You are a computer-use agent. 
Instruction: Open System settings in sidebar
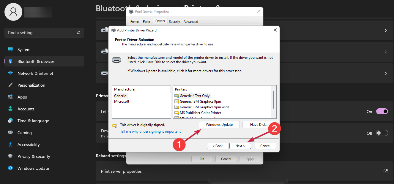click(44, 50)
